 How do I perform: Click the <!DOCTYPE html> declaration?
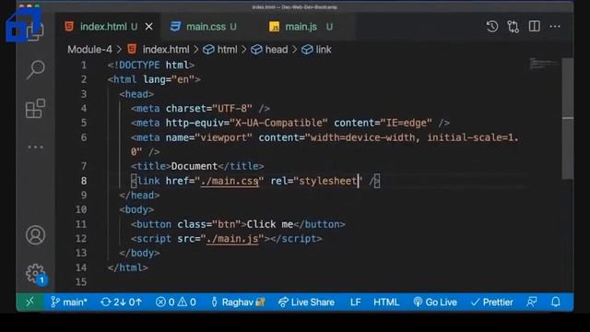tap(151, 65)
